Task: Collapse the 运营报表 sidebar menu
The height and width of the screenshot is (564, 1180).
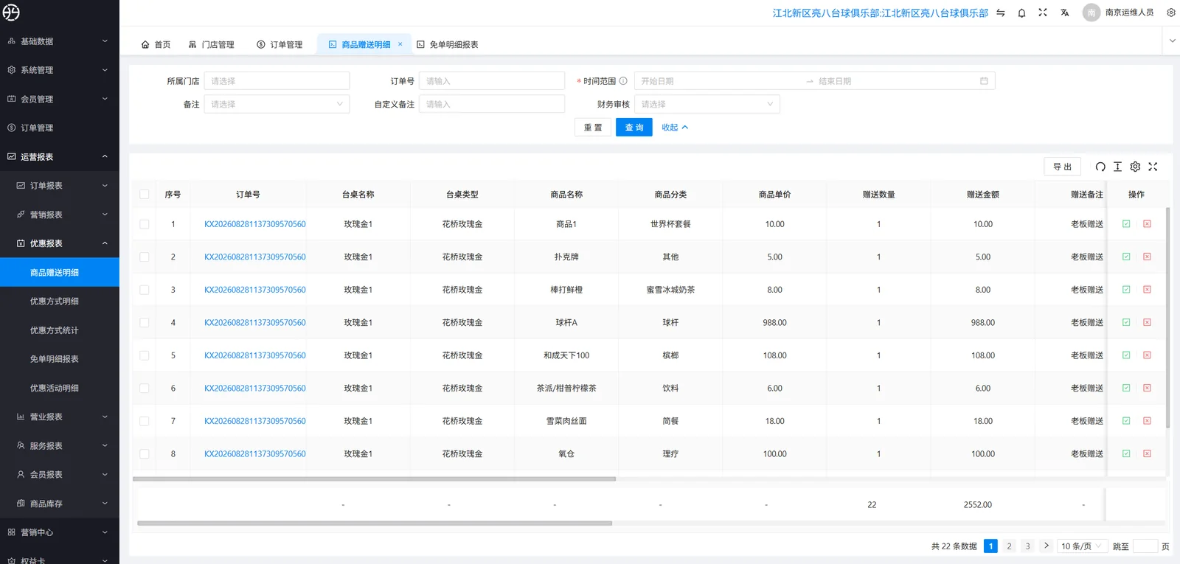Action: [x=59, y=157]
